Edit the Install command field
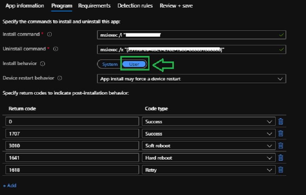Screen dimensions: 306x195 click(192, 35)
